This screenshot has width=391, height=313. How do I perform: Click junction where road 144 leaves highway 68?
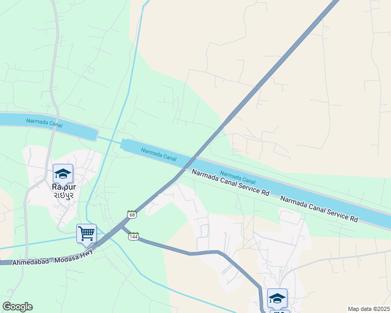pos(122,226)
